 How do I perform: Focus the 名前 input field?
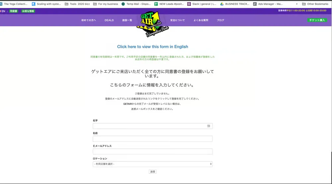152,139
